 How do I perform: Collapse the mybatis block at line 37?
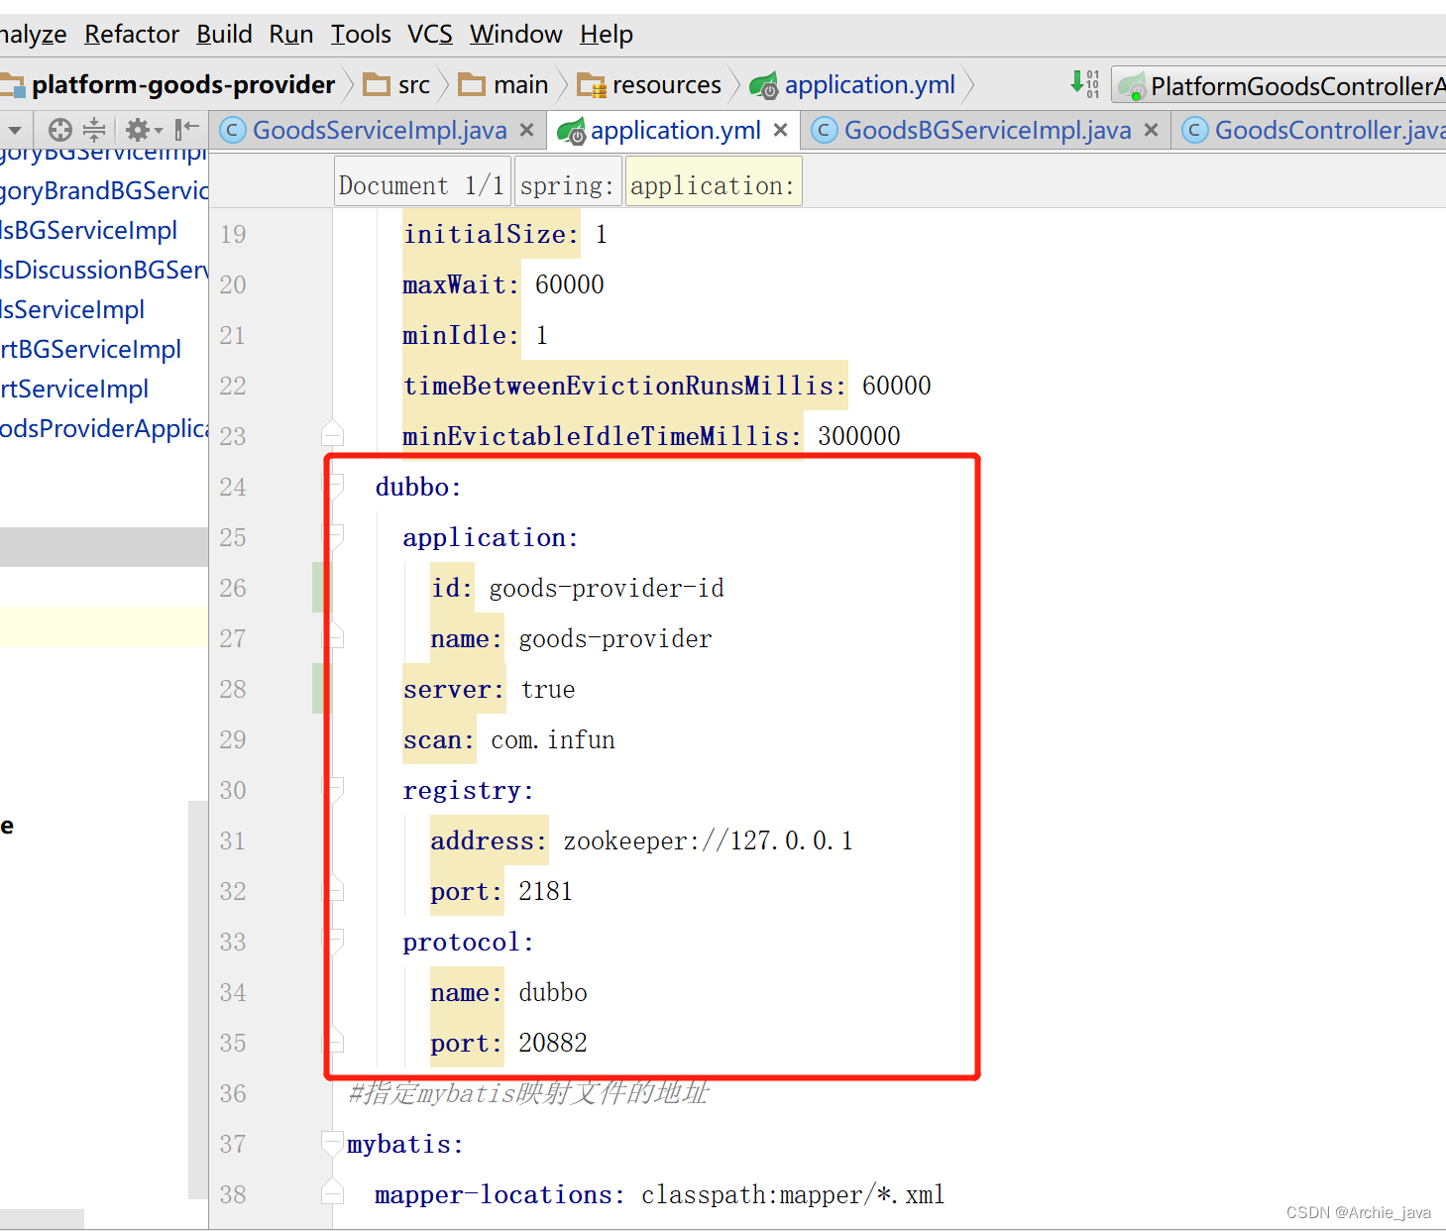pos(333,1143)
